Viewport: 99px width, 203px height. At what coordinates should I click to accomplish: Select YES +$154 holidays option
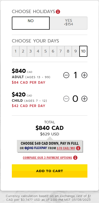point(69,23)
